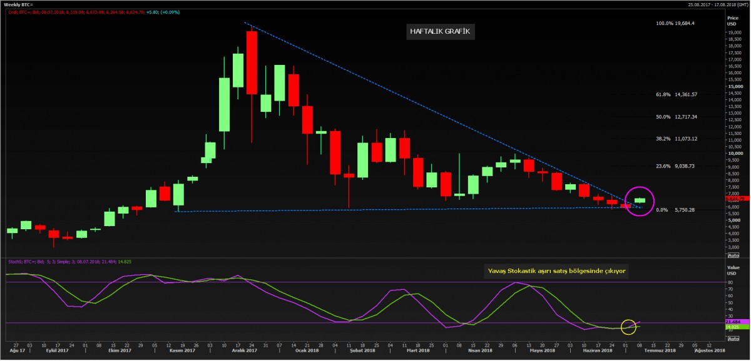Image resolution: width=751 pixels, height=361 pixels.
Task: Select the yellow stochastic annotation text box
Action: (557, 271)
